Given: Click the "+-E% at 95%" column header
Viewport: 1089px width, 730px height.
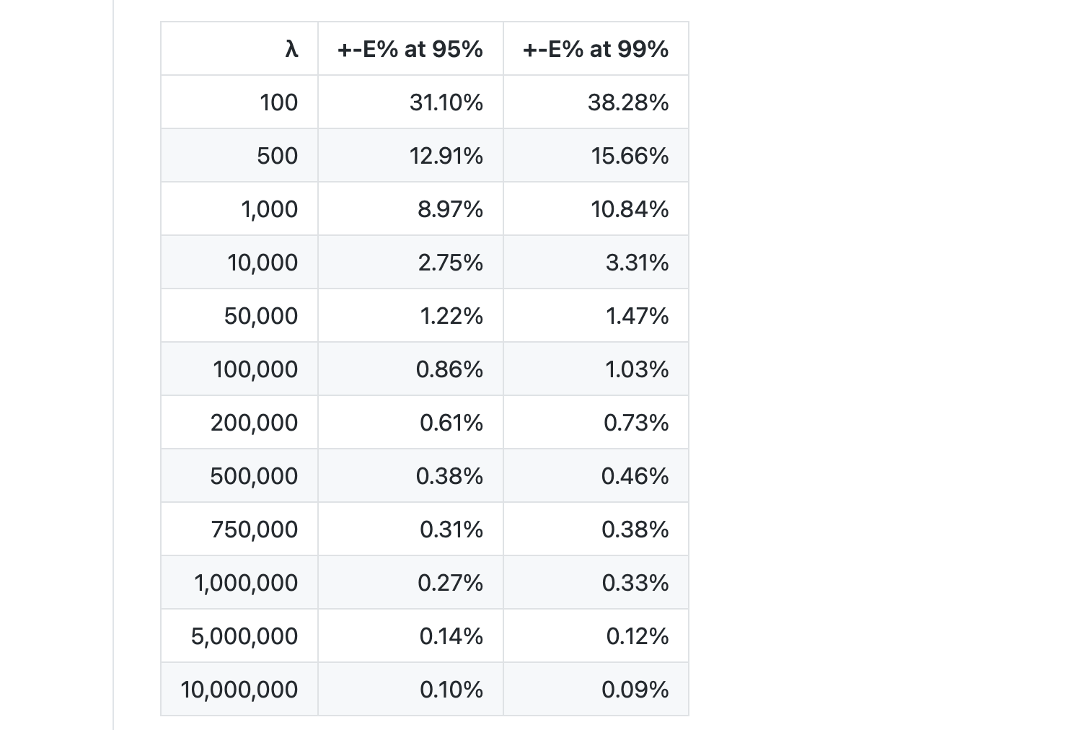Looking at the screenshot, I should pyautogui.click(x=410, y=49).
